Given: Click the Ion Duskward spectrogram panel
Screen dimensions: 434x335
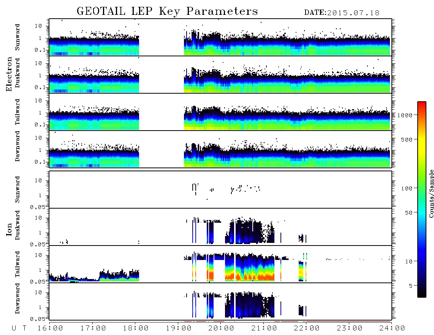Looking at the screenshot, I should 220,227.
